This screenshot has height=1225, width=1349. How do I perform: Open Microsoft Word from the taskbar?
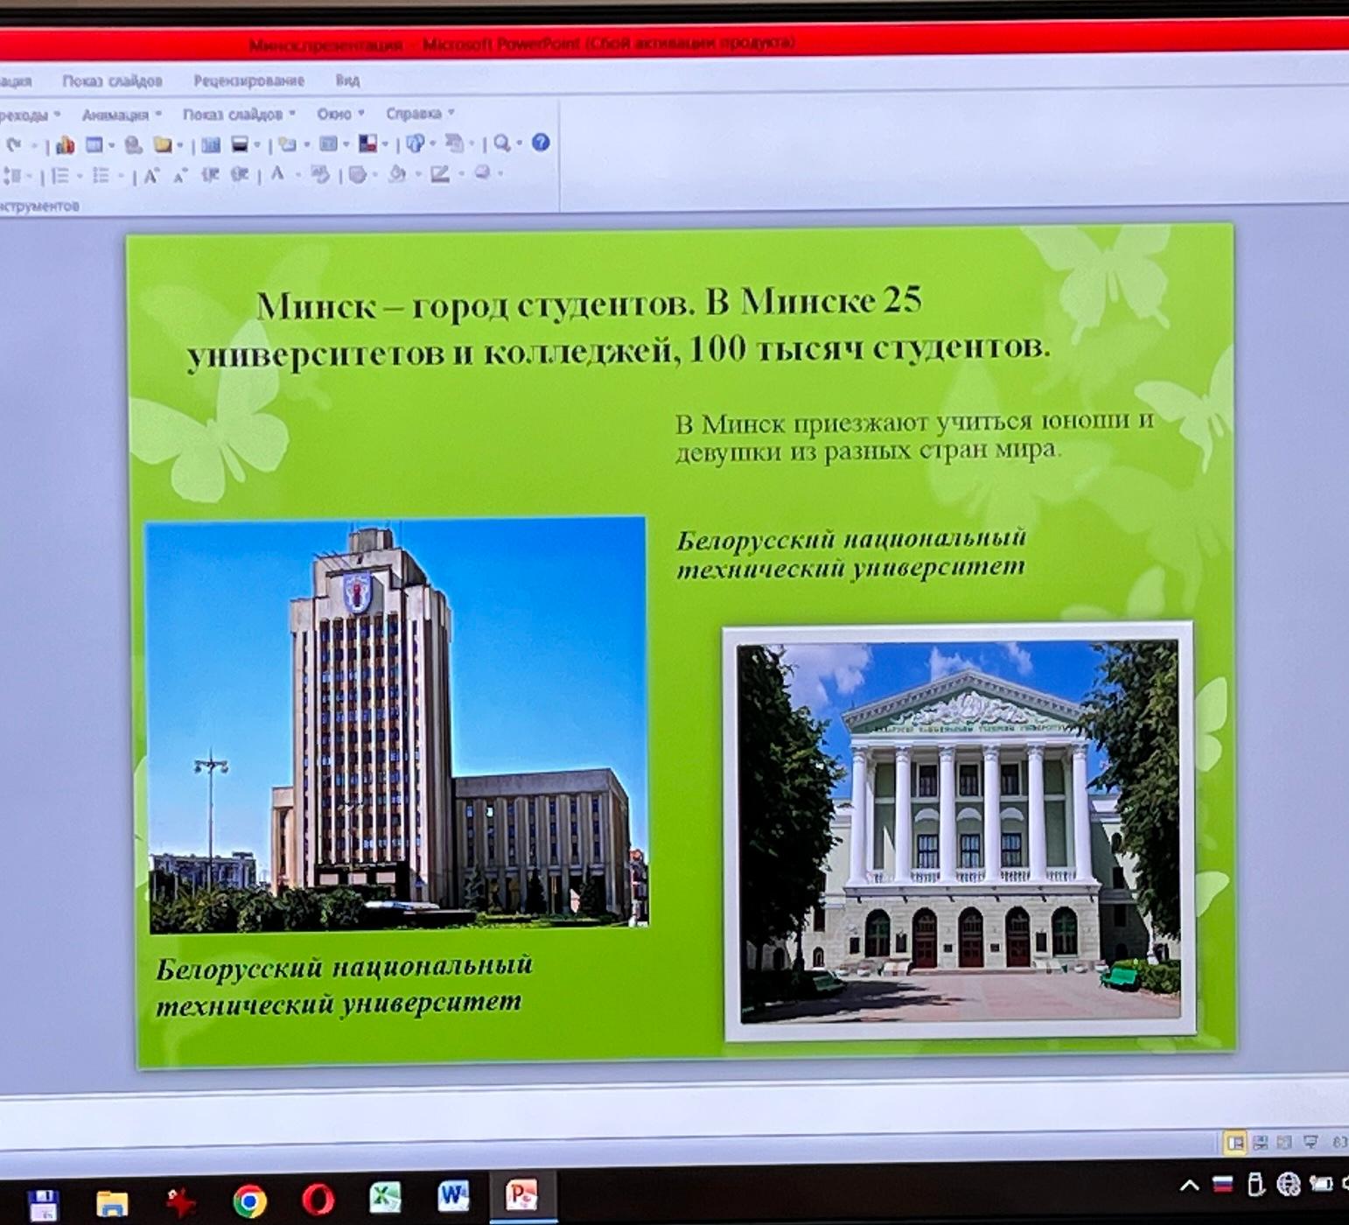[x=453, y=1195]
